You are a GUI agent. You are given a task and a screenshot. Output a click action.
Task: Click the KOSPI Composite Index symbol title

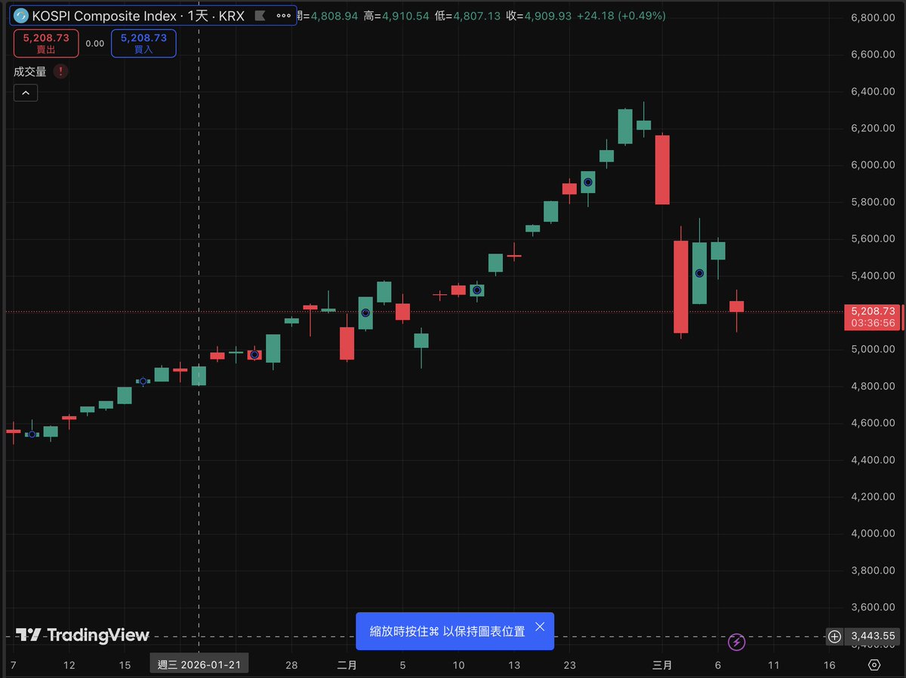[137, 15]
